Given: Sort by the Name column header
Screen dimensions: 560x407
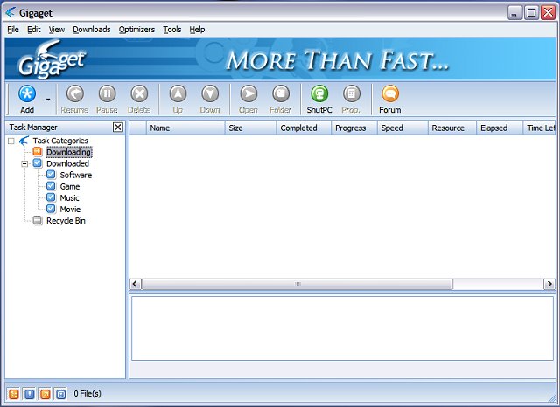Looking at the screenshot, I should pyautogui.click(x=185, y=128).
